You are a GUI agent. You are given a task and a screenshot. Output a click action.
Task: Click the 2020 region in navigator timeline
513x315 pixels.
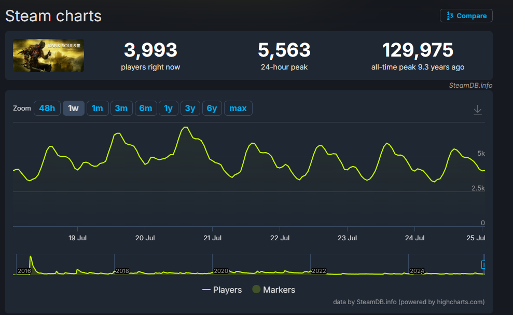221,270
